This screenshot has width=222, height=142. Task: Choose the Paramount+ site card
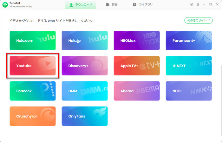(x=189, y=41)
